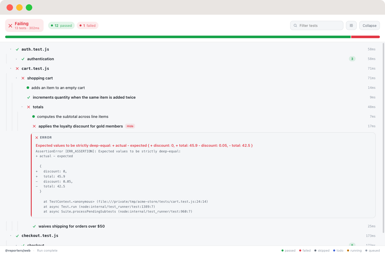Image resolution: width=385 pixels, height=255 pixels.
Task: Click check icon of 'increments quantity' test
Action: coord(29,97)
